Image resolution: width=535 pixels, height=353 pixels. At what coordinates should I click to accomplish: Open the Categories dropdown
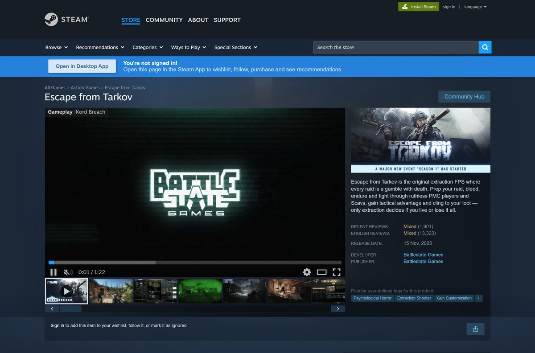point(148,47)
